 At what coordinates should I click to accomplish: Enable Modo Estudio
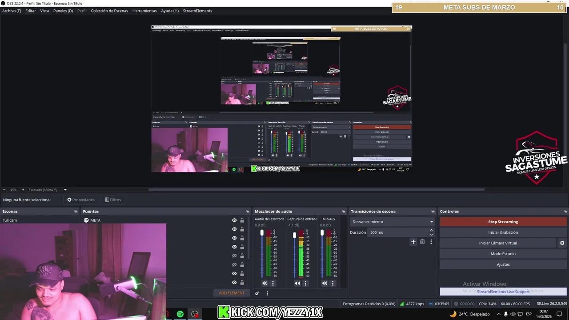point(503,254)
